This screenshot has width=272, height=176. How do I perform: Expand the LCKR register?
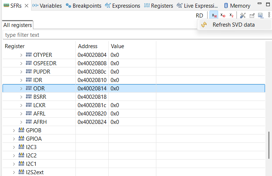tap(21, 105)
